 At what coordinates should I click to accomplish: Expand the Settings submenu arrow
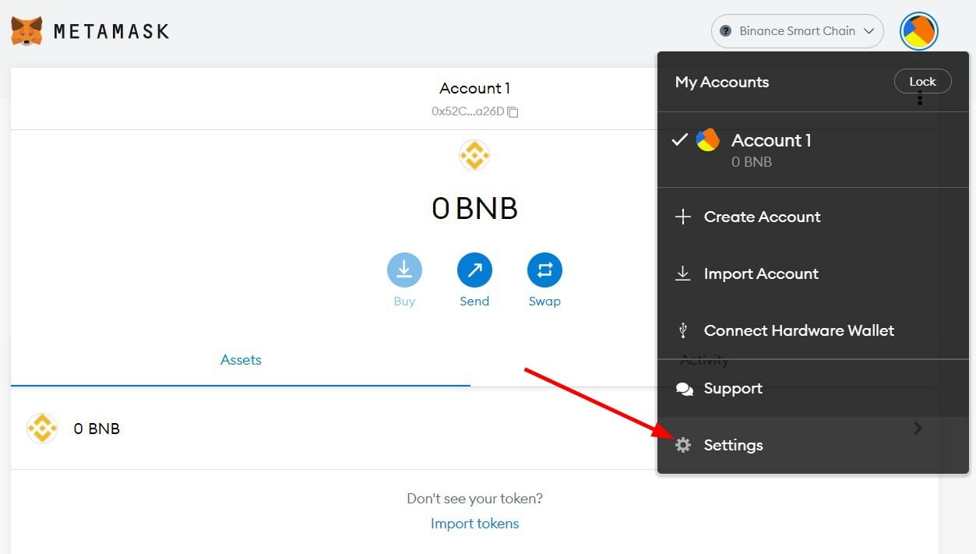tap(918, 428)
